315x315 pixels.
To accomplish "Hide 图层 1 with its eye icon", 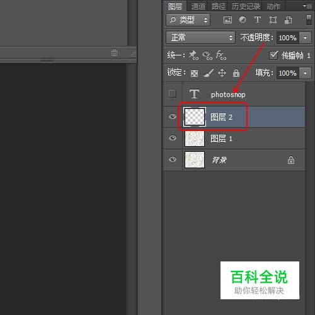I will (173, 138).
